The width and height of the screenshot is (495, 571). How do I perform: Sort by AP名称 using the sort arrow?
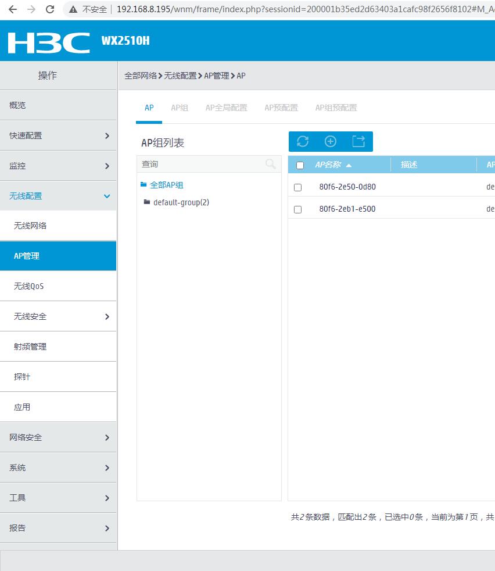coord(349,165)
